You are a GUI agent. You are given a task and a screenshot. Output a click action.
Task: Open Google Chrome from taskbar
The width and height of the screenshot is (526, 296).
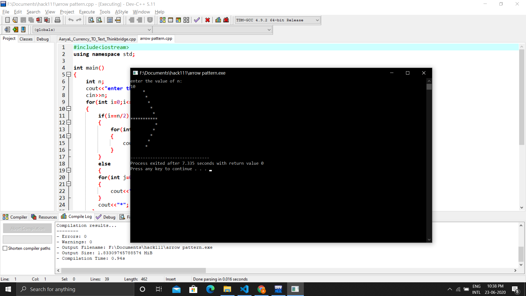tap(261, 289)
